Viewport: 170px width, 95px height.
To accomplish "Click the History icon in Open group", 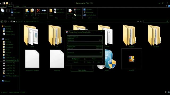I will [75, 15].
